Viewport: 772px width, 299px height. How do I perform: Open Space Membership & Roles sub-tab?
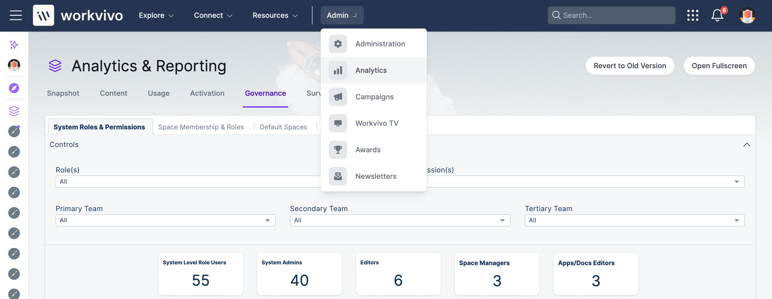click(201, 127)
